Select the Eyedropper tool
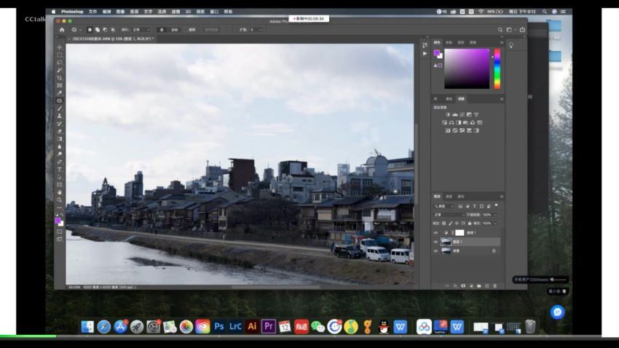The image size is (619, 348). (x=60, y=93)
